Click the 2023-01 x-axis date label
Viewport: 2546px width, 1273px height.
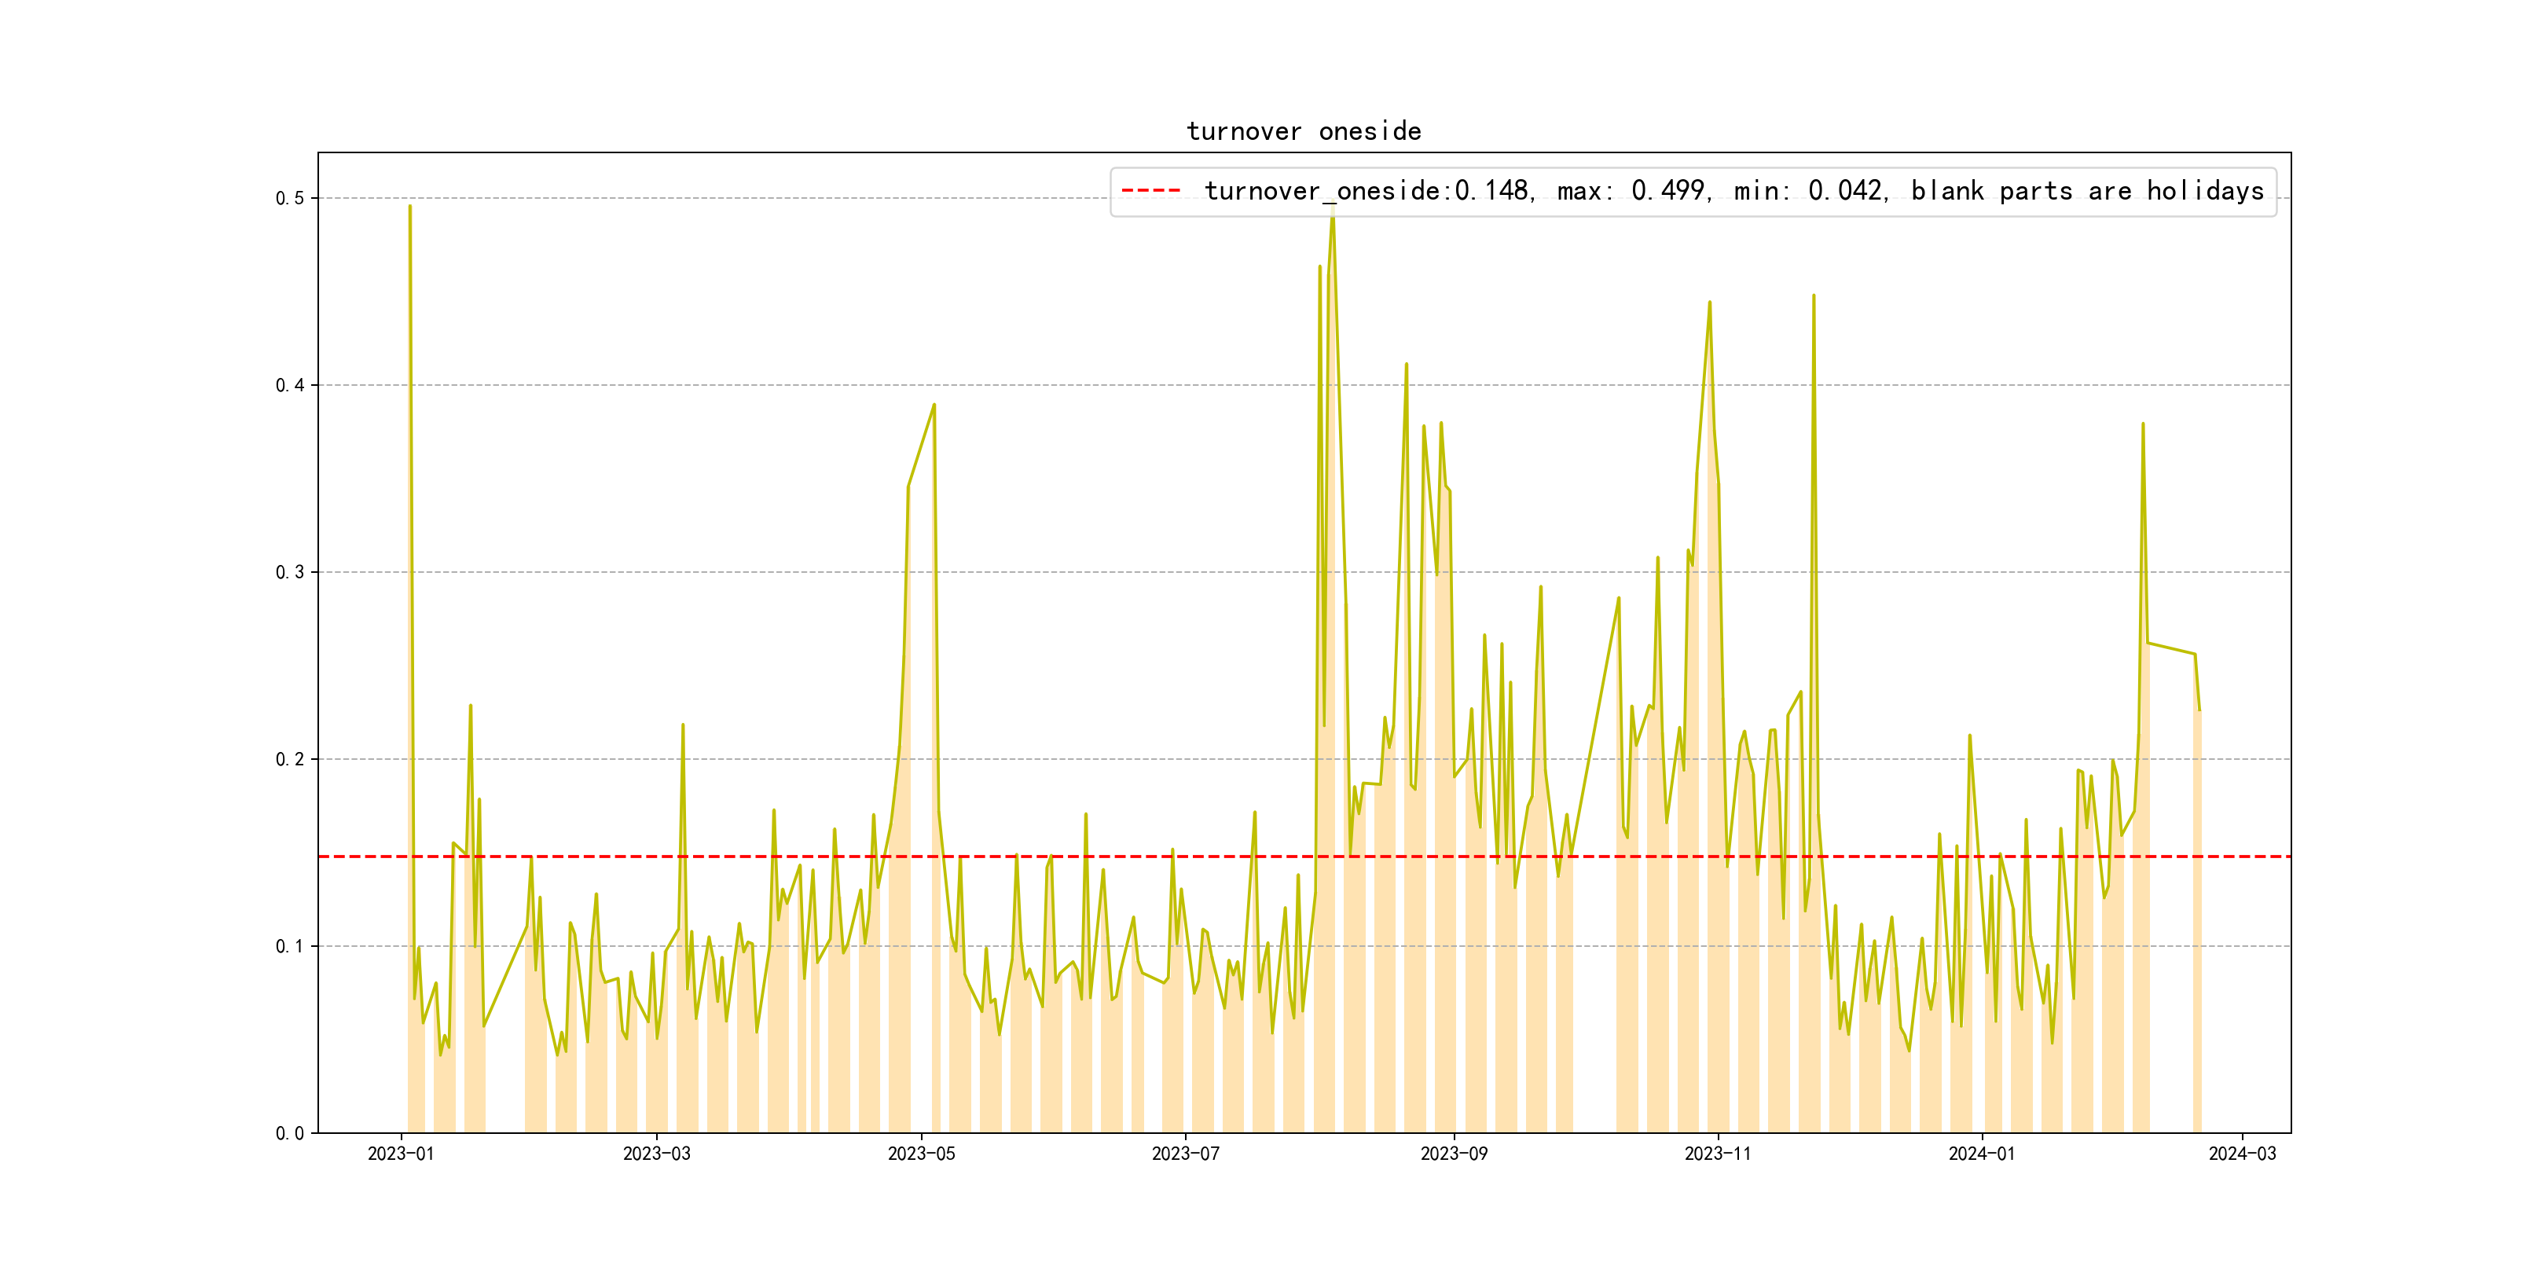tap(400, 1154)
